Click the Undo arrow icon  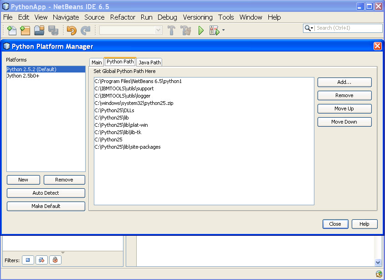tap(72, 31)
